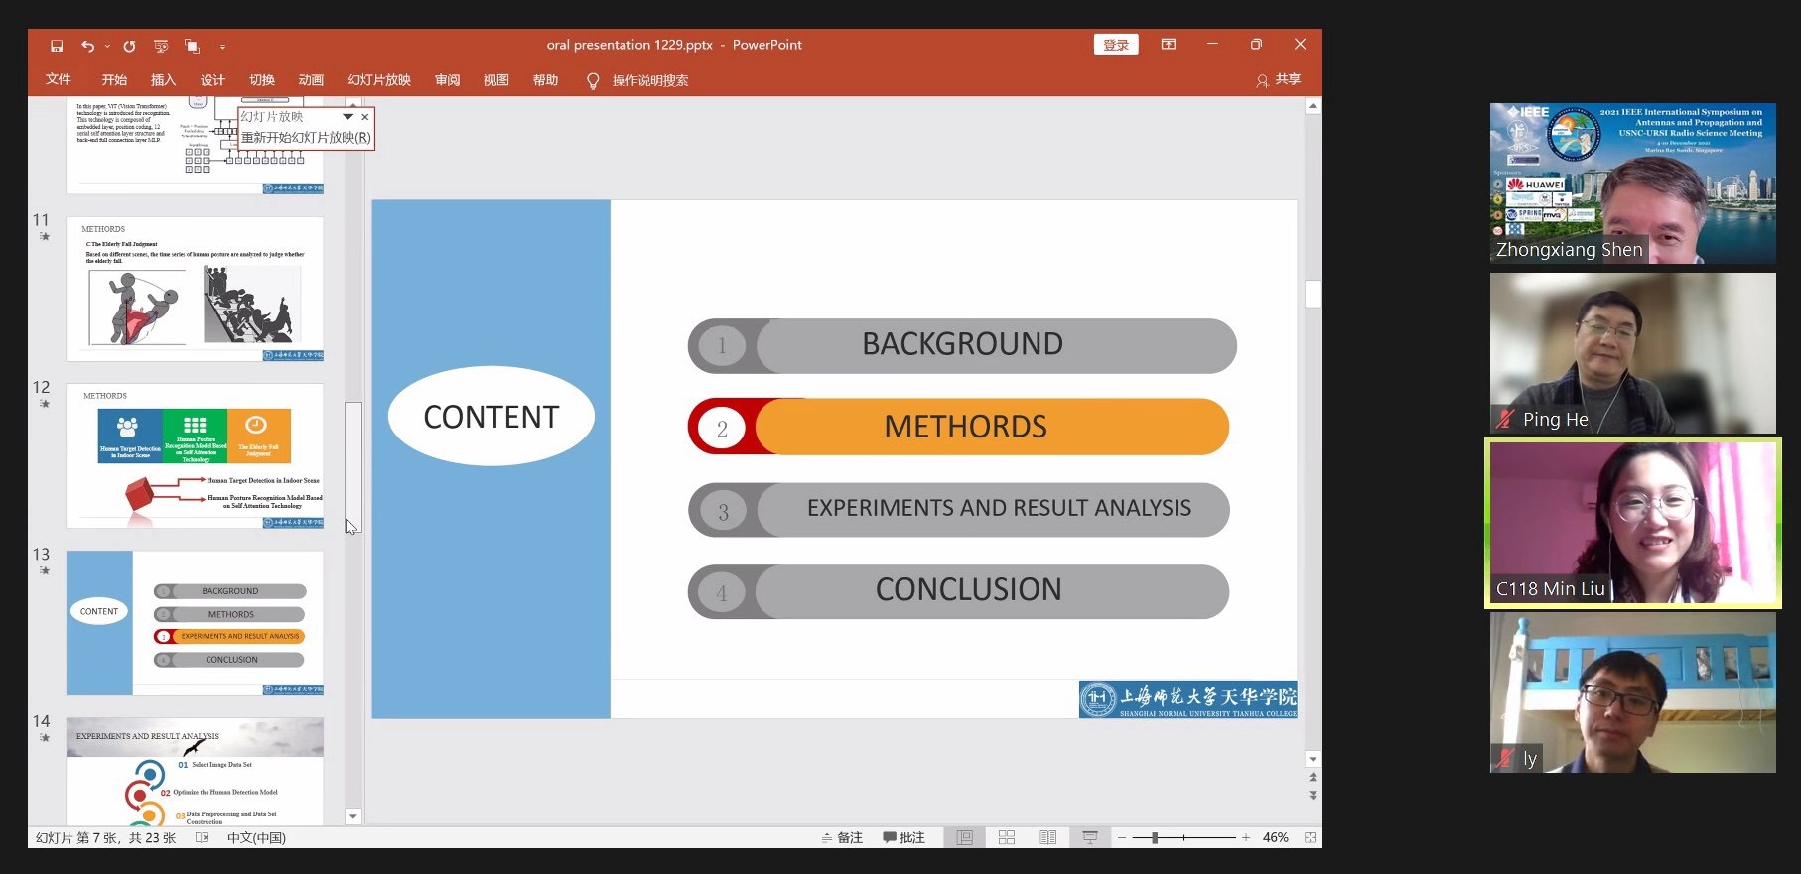Click the Fit slide to window icon
The height and width of the screenshot is (874, 1801).
point(1310,838)
